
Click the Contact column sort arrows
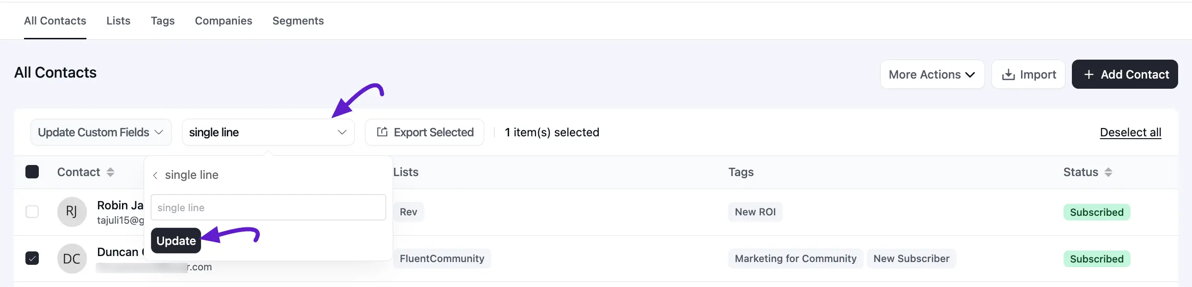coord(110,172)
